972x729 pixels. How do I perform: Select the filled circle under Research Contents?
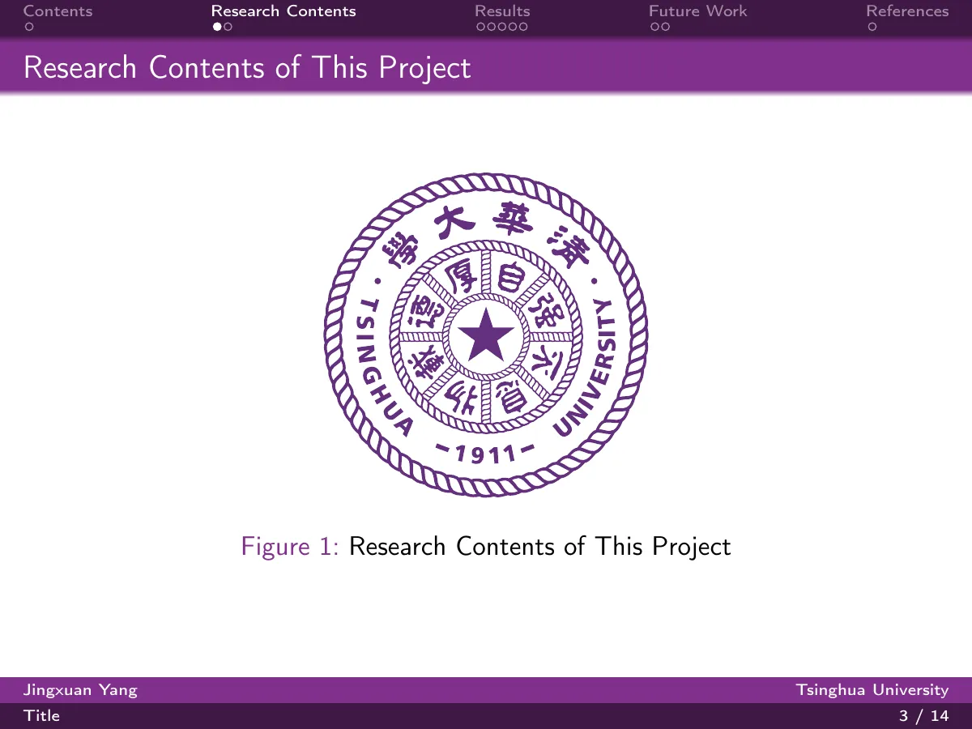point(217,27)
